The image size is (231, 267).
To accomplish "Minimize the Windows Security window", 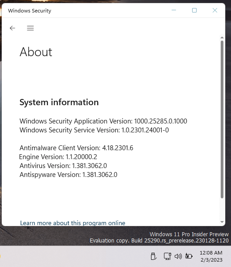I will pos(174,10).
